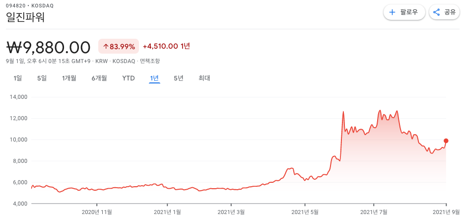The image size is (461, 220).
Task: Select the 6개월 time range tab
Action: point(99,78)
